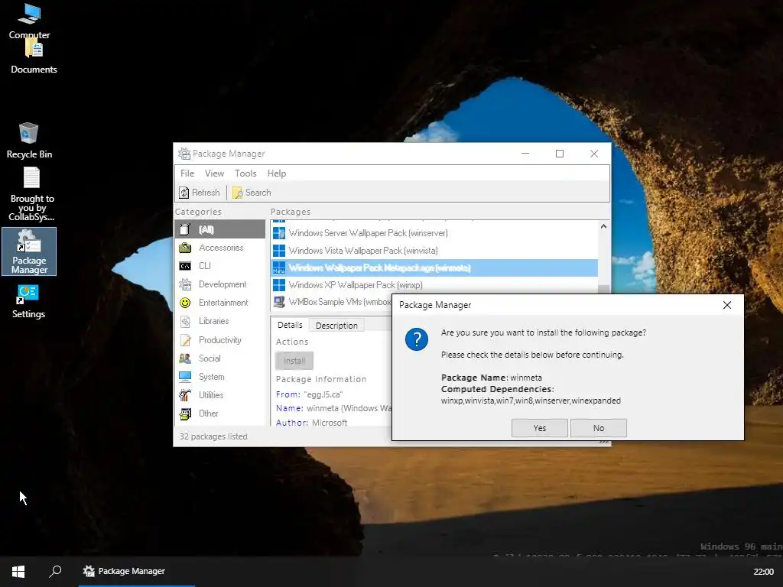Click the Refresh toolbar button
The width and height of the screenshot is (783, 587).
pyautogui.click(x=200, y=192)
